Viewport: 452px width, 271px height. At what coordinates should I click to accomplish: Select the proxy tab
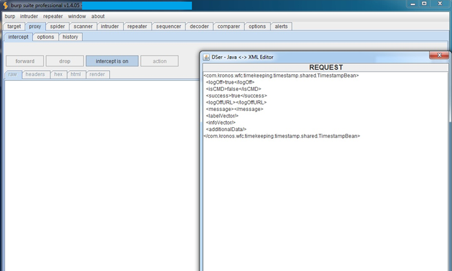(35, 26)
